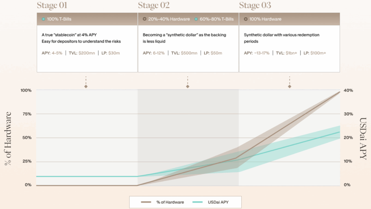Click the diamond marker below Stage 03 card

tap(289, 86)
